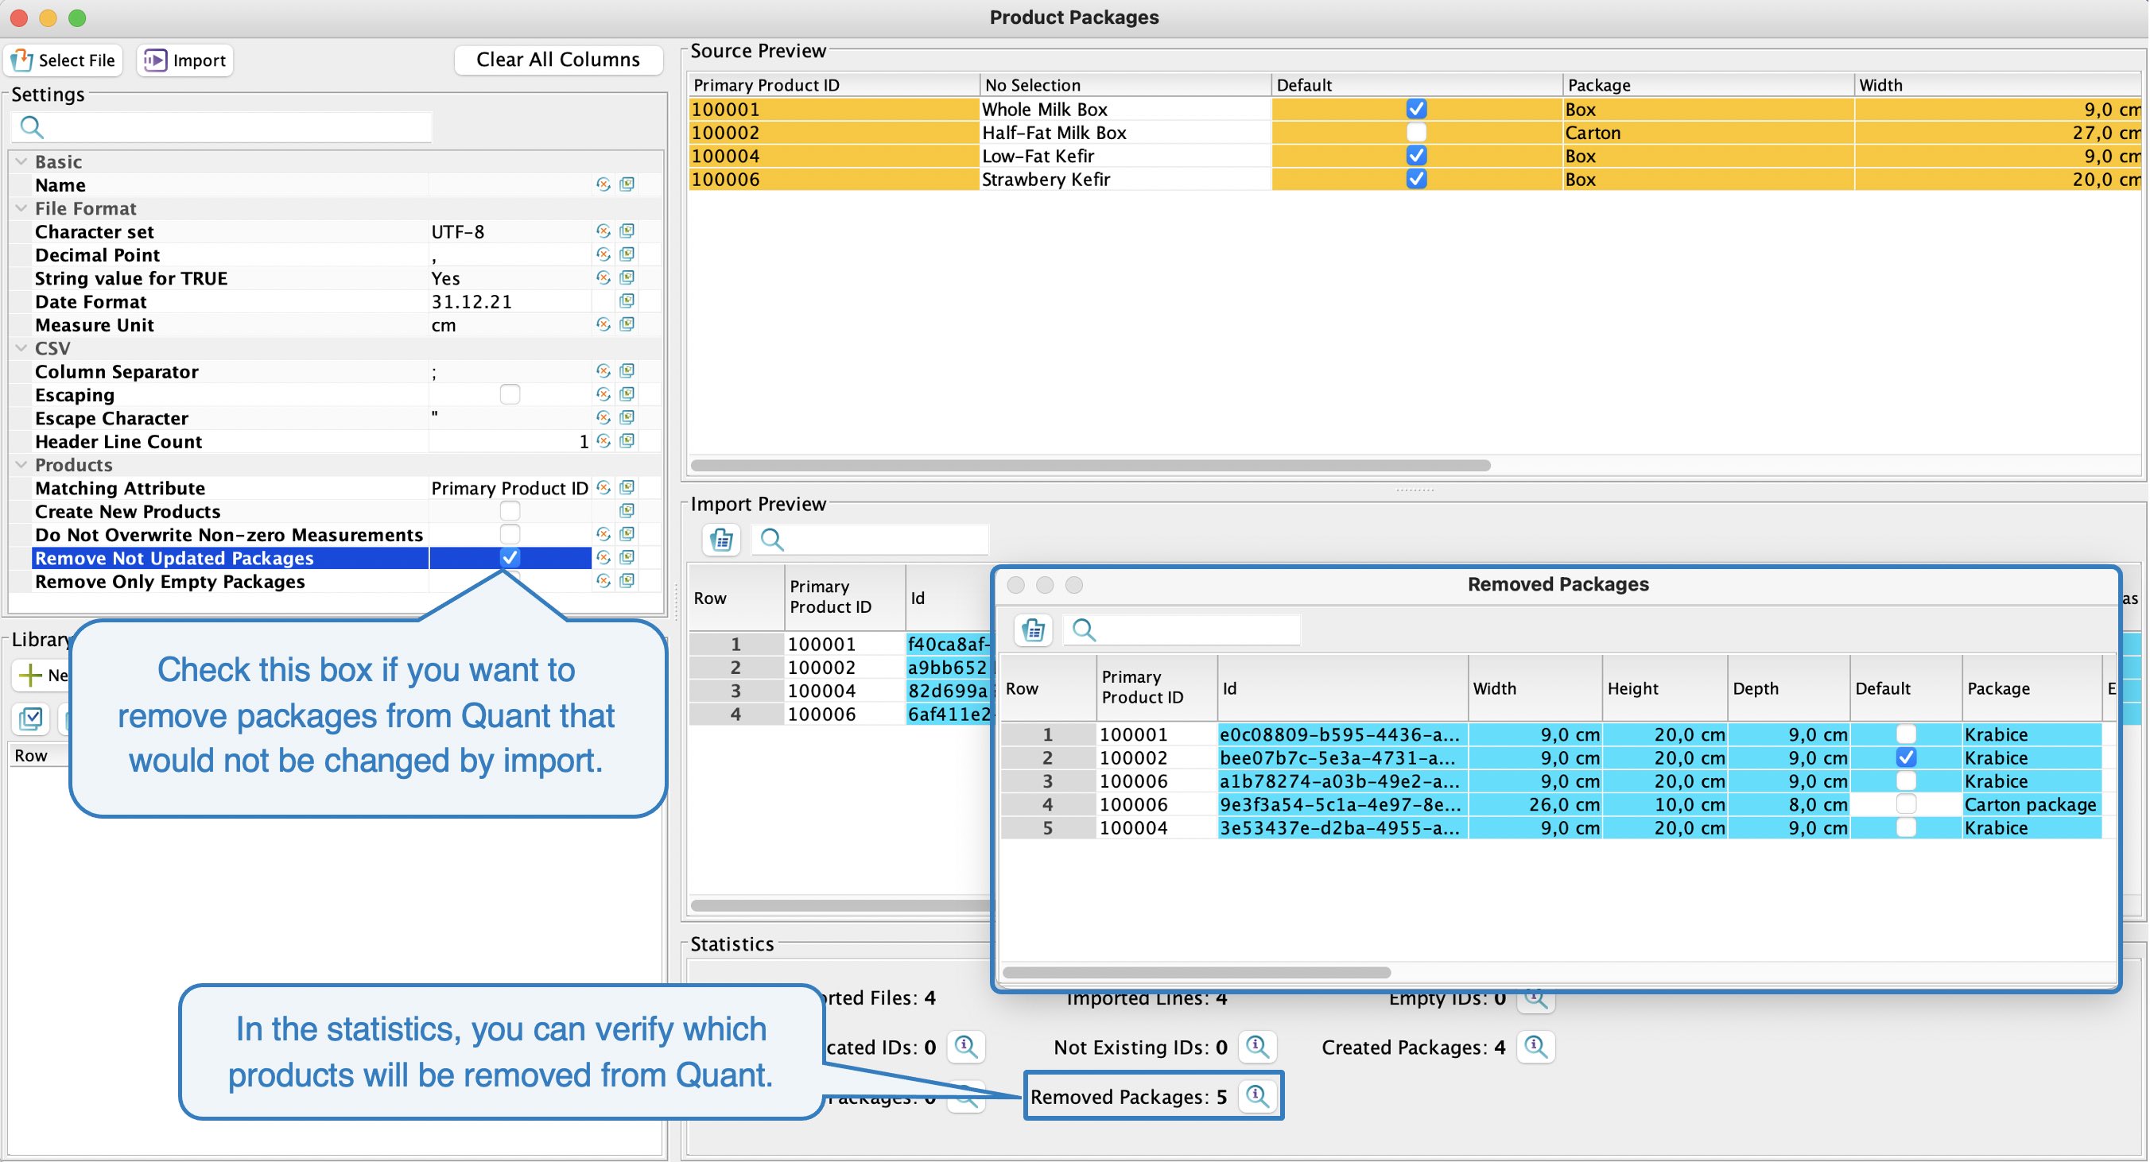The image size is (2150, 1162).
Task: Focus the Import Preview search field
Action: [x=871, y=540]
